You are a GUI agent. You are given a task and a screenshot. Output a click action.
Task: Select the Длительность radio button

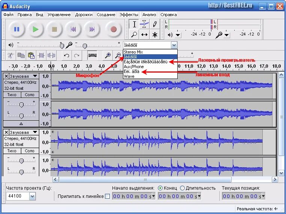[x=182, y=188]
